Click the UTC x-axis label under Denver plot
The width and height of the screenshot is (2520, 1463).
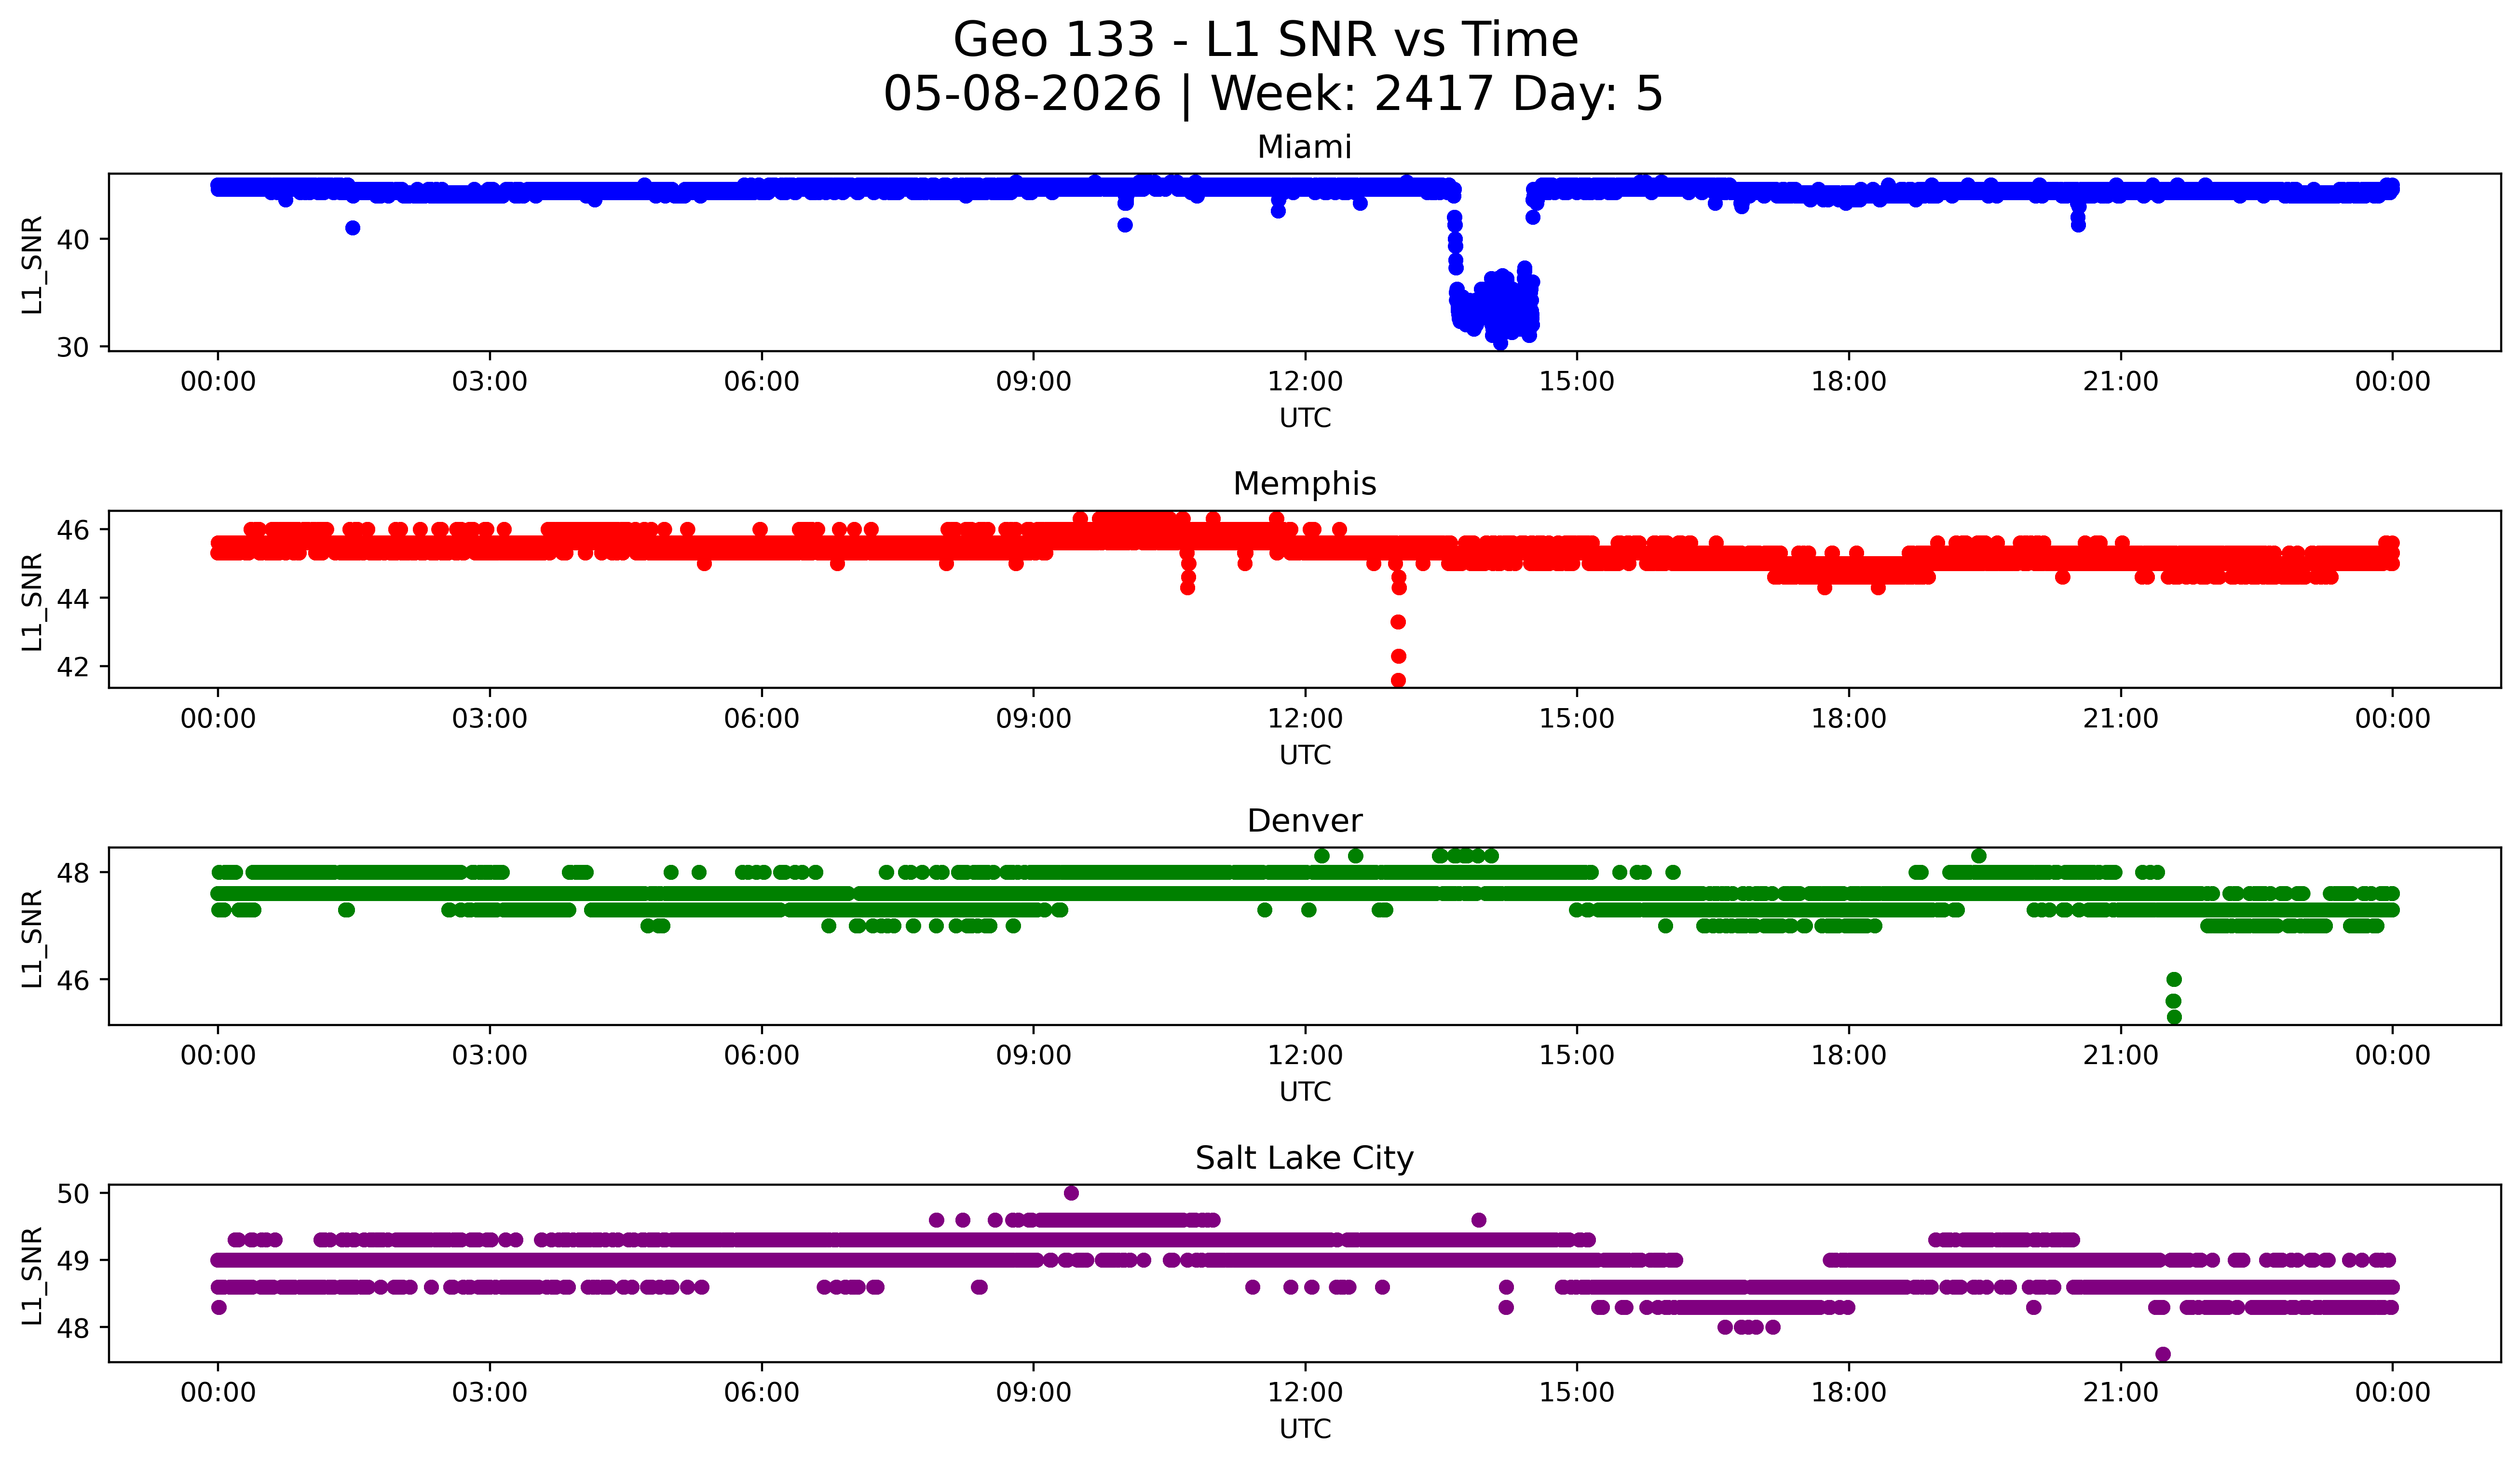1305,1092
